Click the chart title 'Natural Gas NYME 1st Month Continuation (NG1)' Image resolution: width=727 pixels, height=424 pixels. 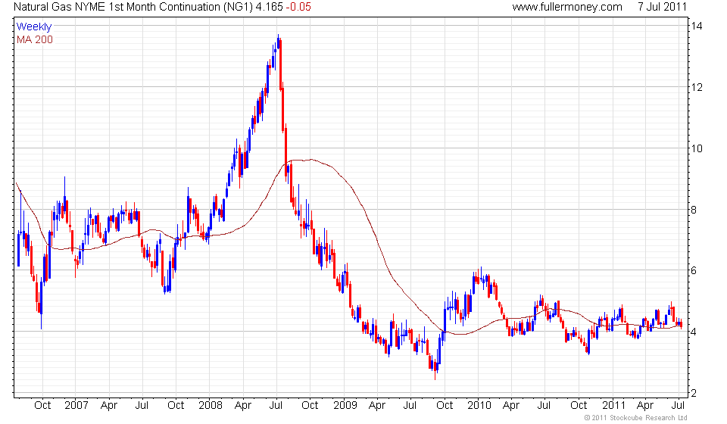[133, 7]
